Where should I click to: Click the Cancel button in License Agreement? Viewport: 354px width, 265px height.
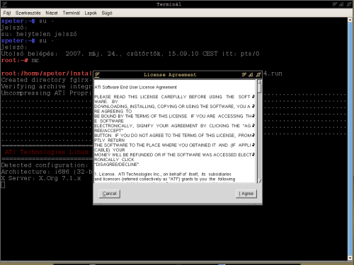pos(109,194)
